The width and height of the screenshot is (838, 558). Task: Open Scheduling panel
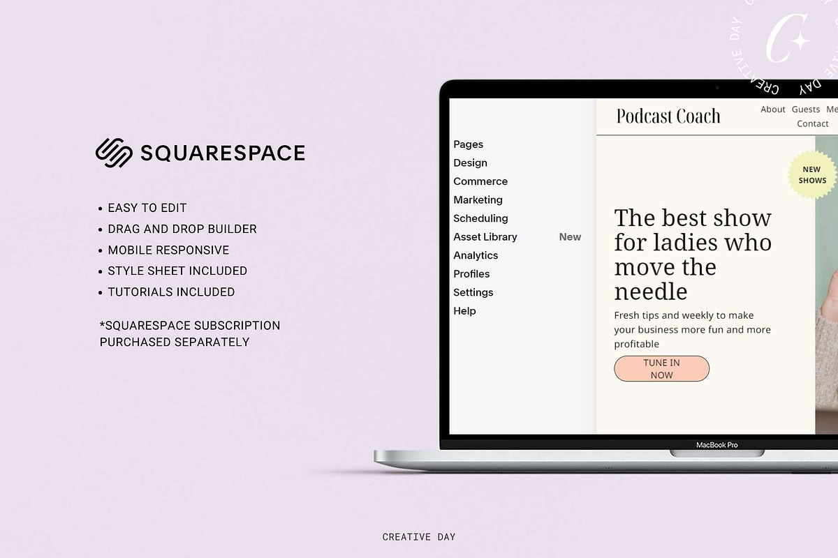480,218
